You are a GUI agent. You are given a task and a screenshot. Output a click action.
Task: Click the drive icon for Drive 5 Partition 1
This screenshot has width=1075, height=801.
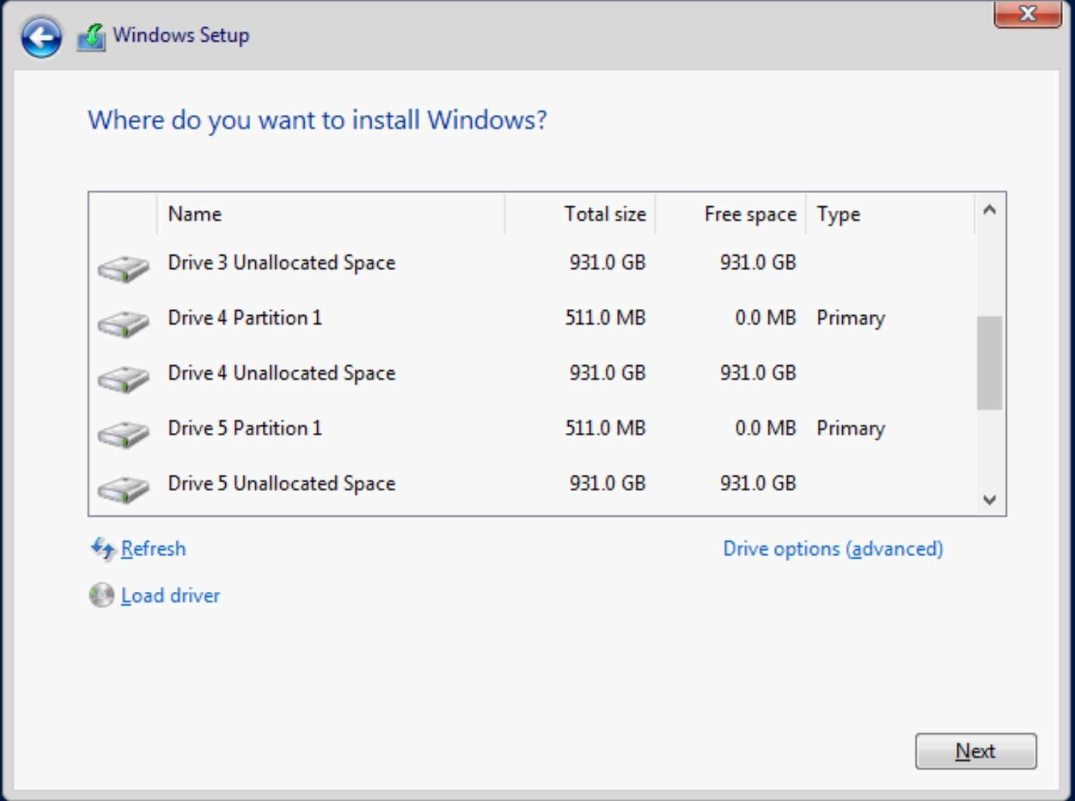123,434
